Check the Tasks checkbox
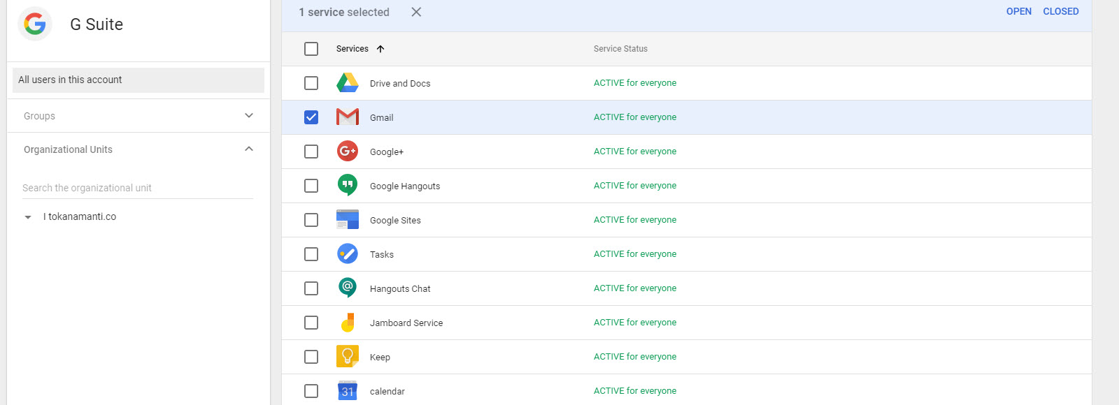The width and height of the screenshot is (1119, 405). tap(311, 254)
